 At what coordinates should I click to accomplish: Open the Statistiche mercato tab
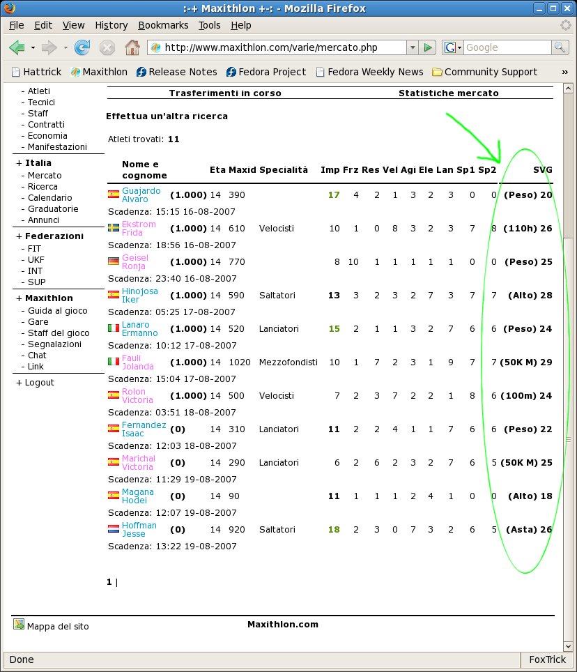(448, 93)
